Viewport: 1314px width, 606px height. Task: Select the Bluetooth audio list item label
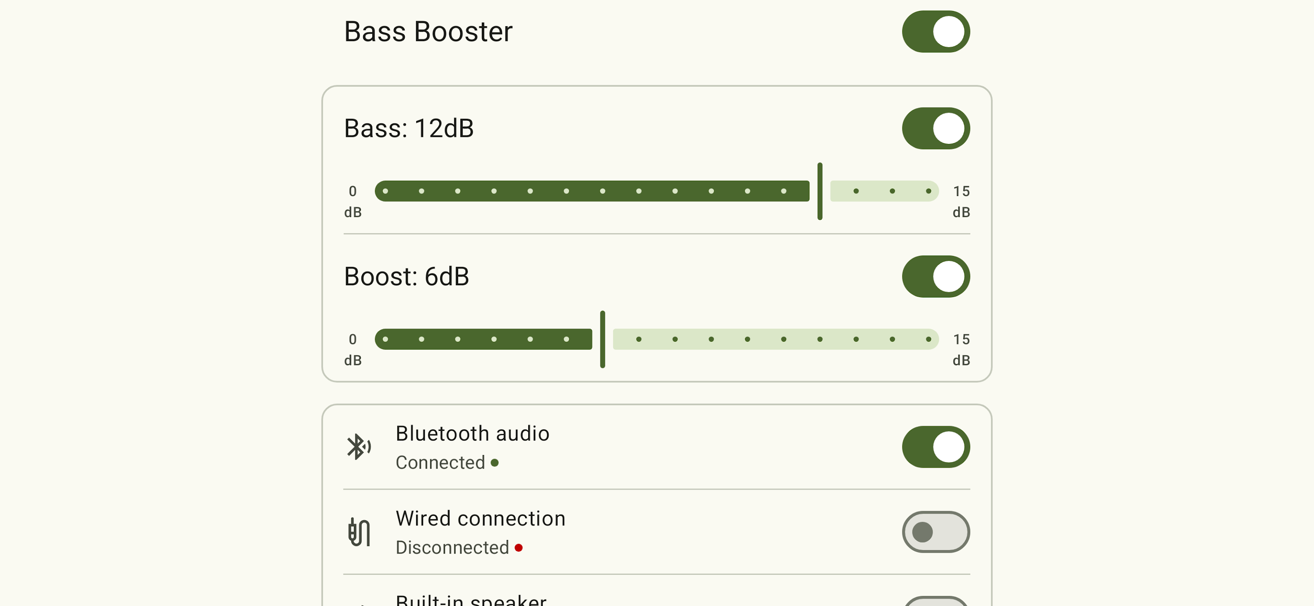472,434
